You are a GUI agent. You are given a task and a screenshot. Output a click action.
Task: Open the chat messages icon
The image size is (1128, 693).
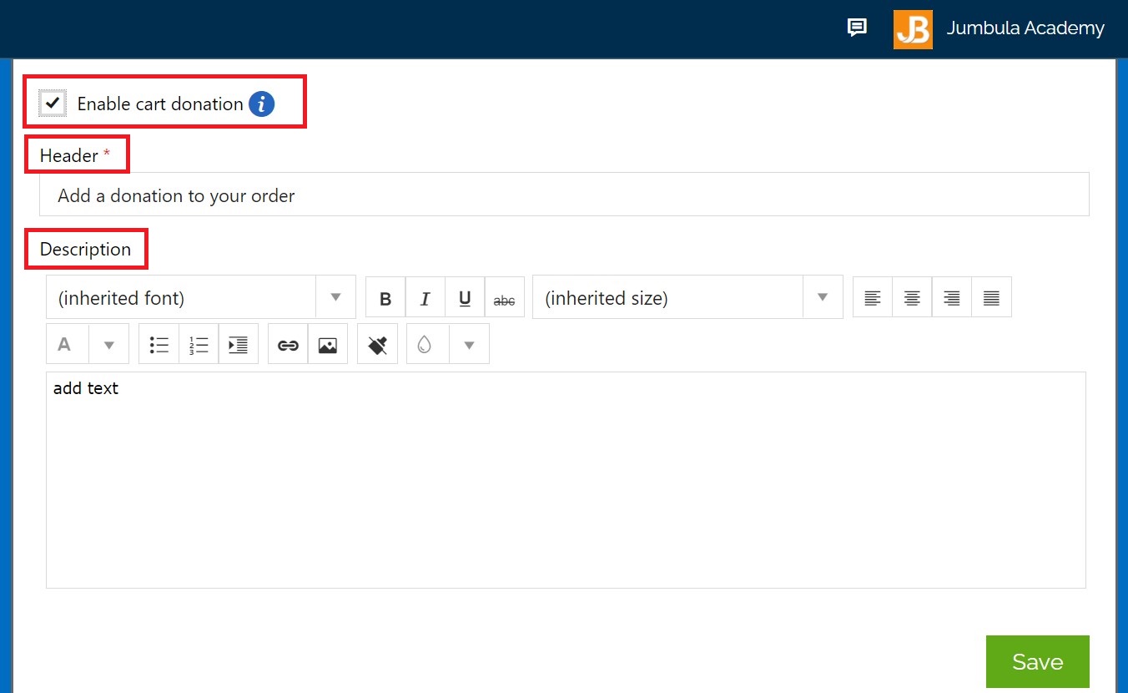857,28
